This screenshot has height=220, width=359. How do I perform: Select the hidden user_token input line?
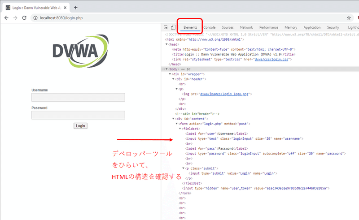point(255,188)
